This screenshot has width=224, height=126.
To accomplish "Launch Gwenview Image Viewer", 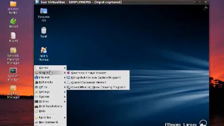I will [98, 73].
